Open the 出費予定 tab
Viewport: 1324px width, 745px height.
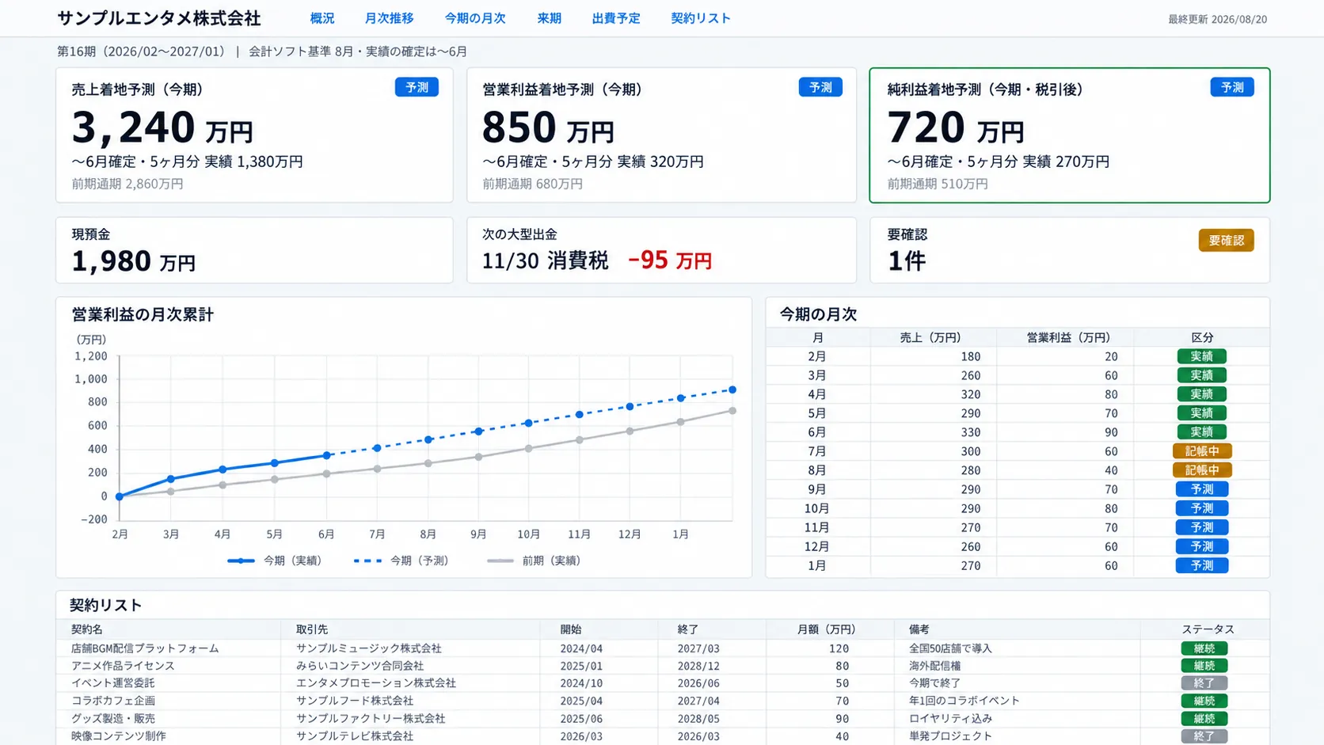(616, 18)
